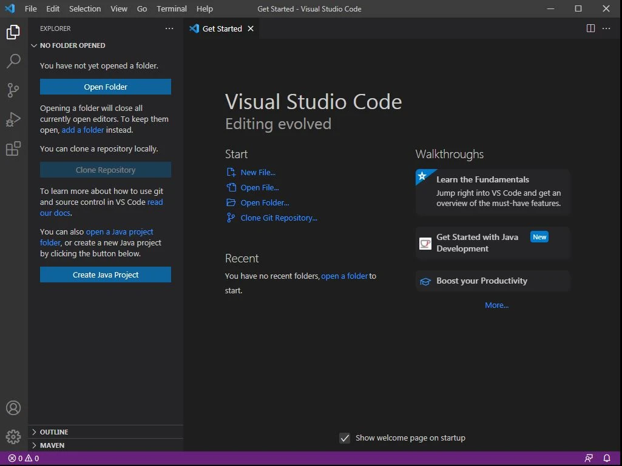Screen dimensions: 622x466
Task: Open the Selection menu
Action: pyautogui.click(x=85, y=8)
